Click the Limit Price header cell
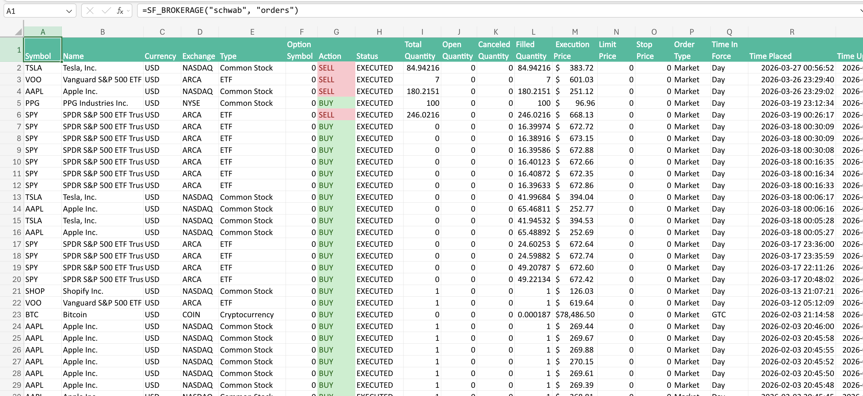 [616, 49]
